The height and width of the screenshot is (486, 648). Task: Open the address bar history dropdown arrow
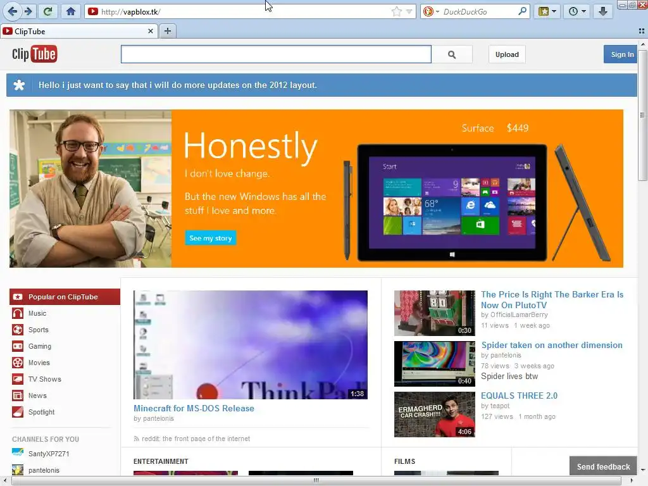click(409, 11)
